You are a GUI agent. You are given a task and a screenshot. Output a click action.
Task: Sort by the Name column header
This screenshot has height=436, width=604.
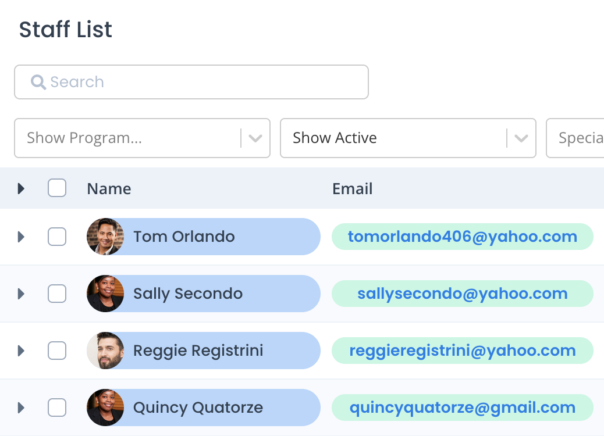point(109,189)
